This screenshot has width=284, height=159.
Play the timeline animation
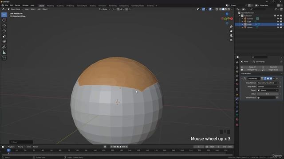click(x=120, y=147)
